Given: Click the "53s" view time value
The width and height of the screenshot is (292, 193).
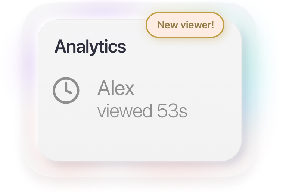Looking at the screenshot, I should coord(172,111).
